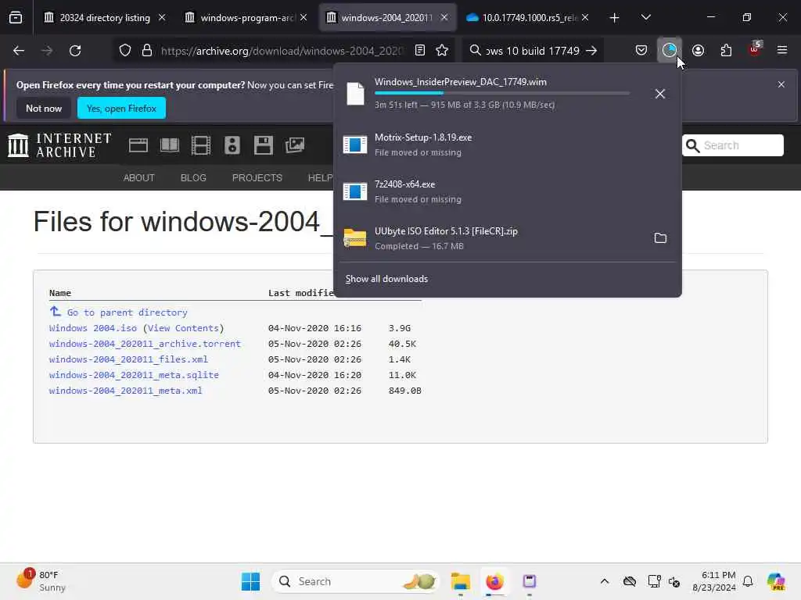Cancel the Windows_InsiderPreview wim download
The image size is (801, 600).
[x=659, y=94]
